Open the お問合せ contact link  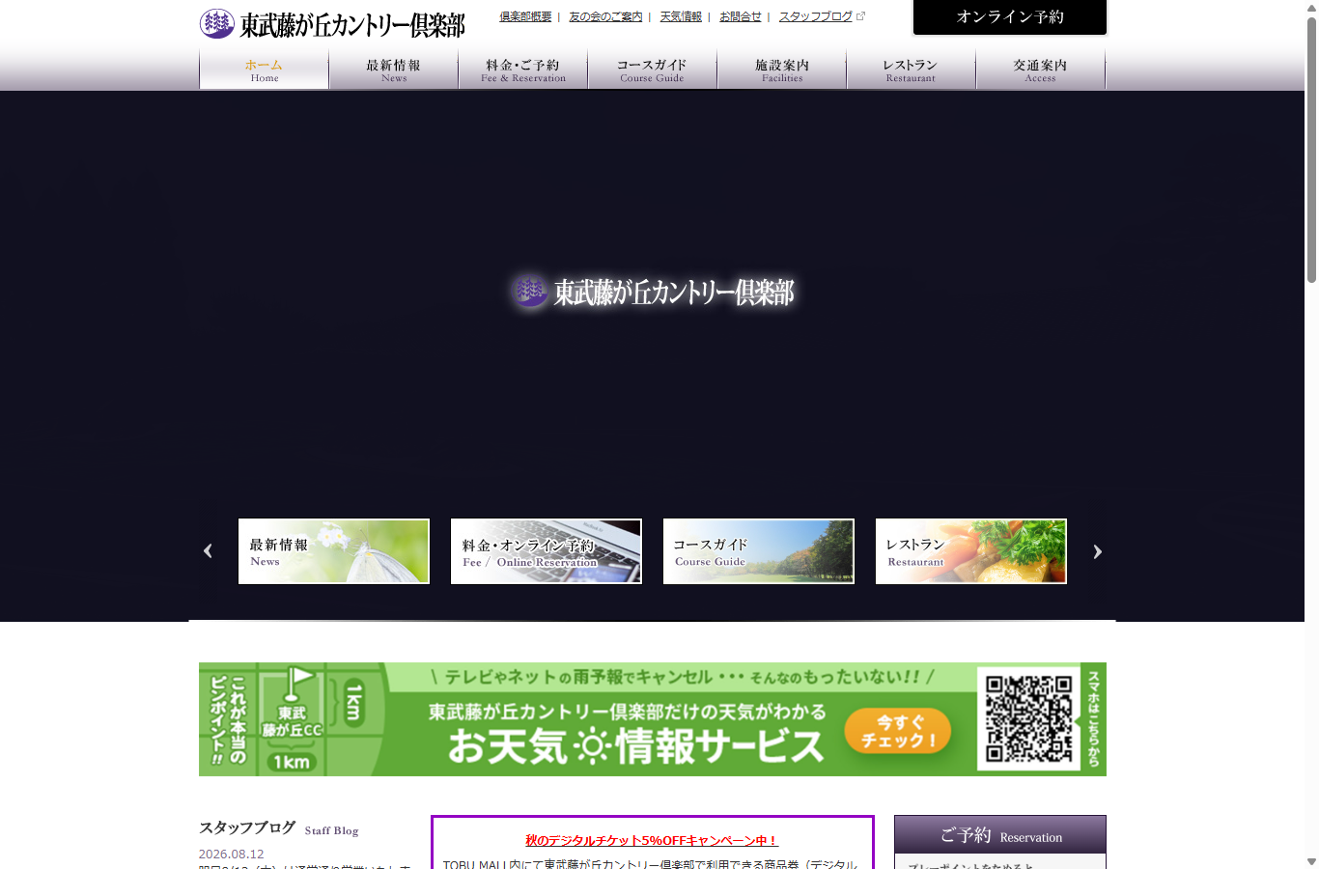pos(741,16)
